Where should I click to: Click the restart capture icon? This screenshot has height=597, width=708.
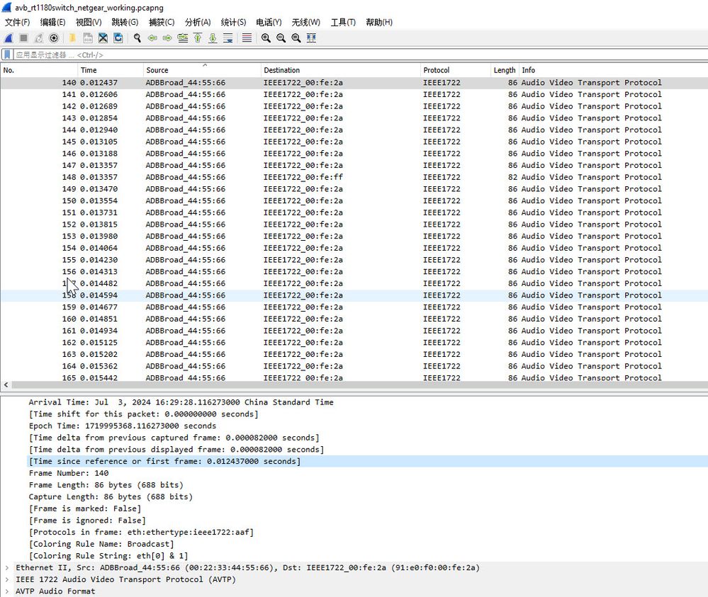[39, 38]
